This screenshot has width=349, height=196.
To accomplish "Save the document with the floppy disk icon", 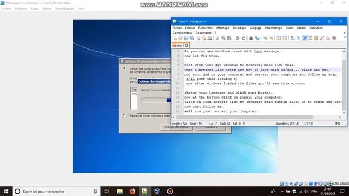I will [186, 39].
